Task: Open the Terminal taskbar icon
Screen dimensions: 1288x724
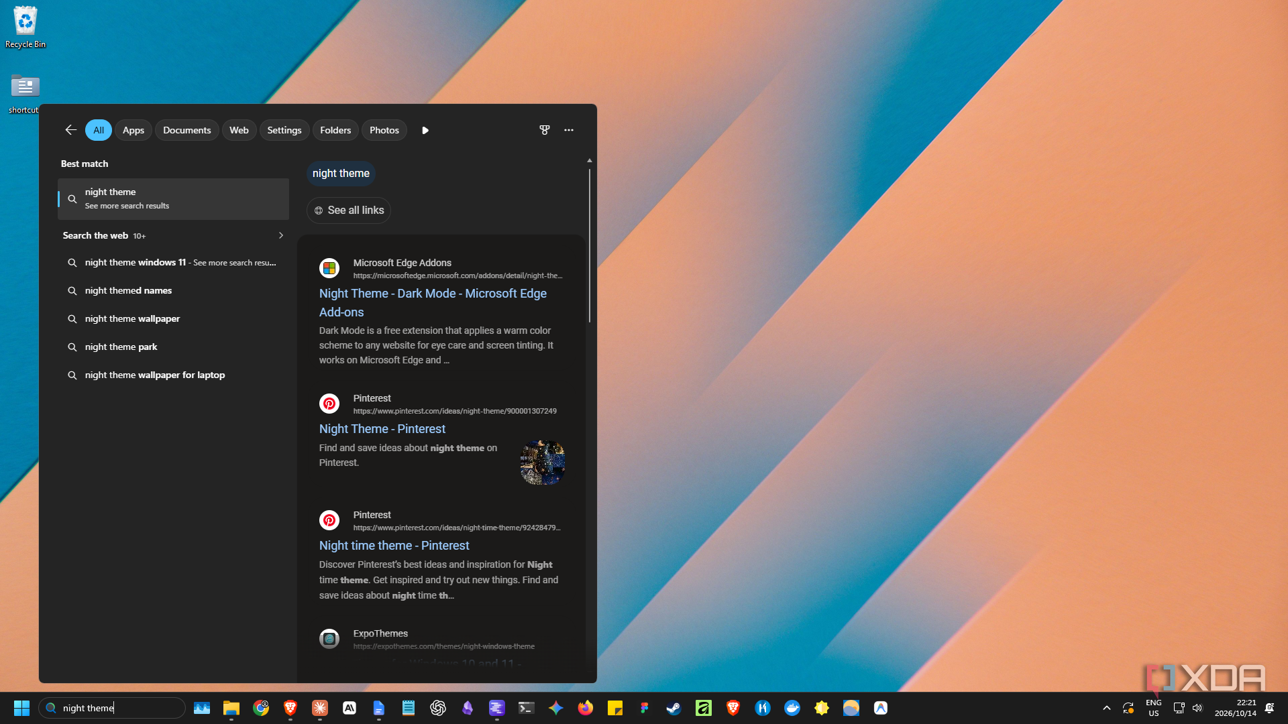Action: tap(527, 708)
